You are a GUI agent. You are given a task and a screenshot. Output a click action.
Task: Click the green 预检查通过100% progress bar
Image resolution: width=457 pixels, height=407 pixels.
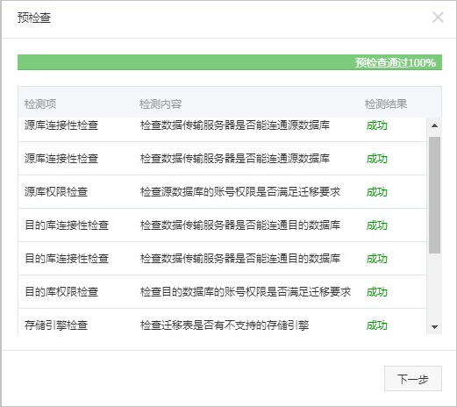(x=230, y=62)
